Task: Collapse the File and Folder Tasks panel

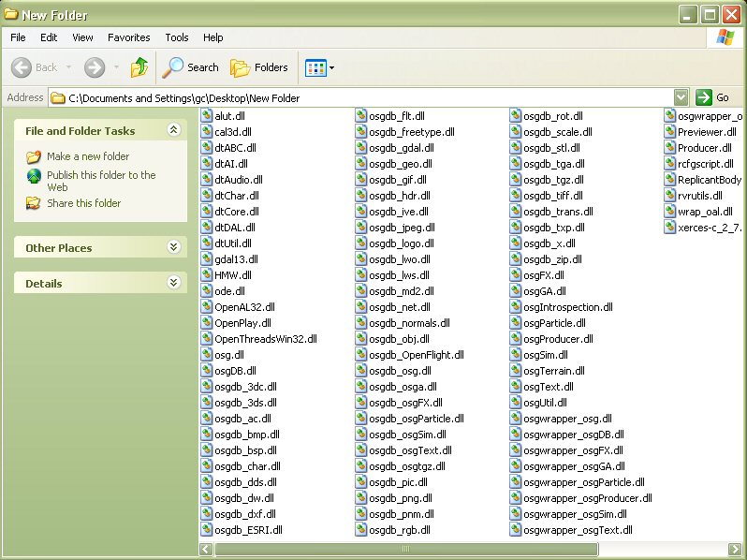Action: (x=173, y=131)
